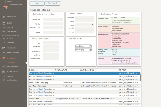This screenshot has width=161, height=107.
Task: Click the Telephone input field
Action: tap(84, 17)
